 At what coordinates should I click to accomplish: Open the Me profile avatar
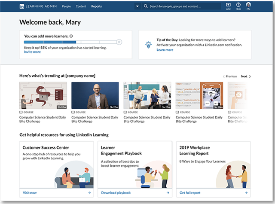pos(248,5)
